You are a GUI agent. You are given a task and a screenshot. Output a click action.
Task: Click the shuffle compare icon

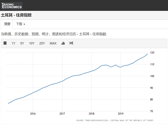[x=71, y=43]
